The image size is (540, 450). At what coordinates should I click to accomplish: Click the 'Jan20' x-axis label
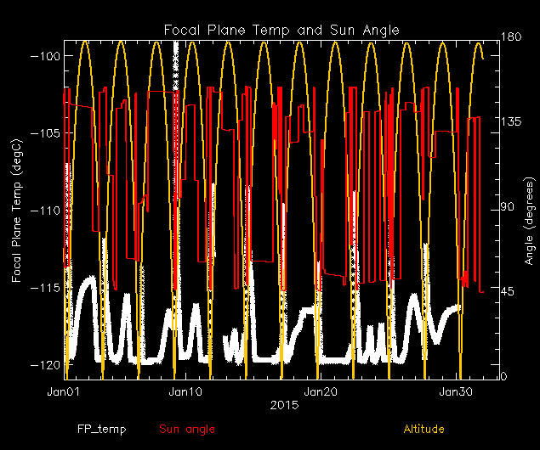(321, 392)
